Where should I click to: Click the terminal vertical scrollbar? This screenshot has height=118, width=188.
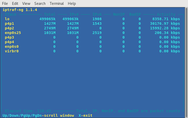(186, 63)
